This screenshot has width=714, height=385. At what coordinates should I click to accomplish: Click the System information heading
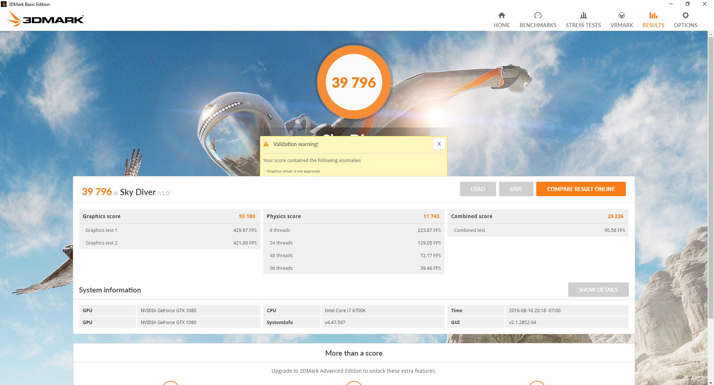110,290
